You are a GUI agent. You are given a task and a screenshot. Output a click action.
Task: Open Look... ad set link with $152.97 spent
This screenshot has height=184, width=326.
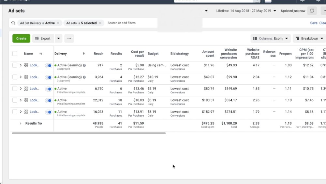click(x=34, y=112)
